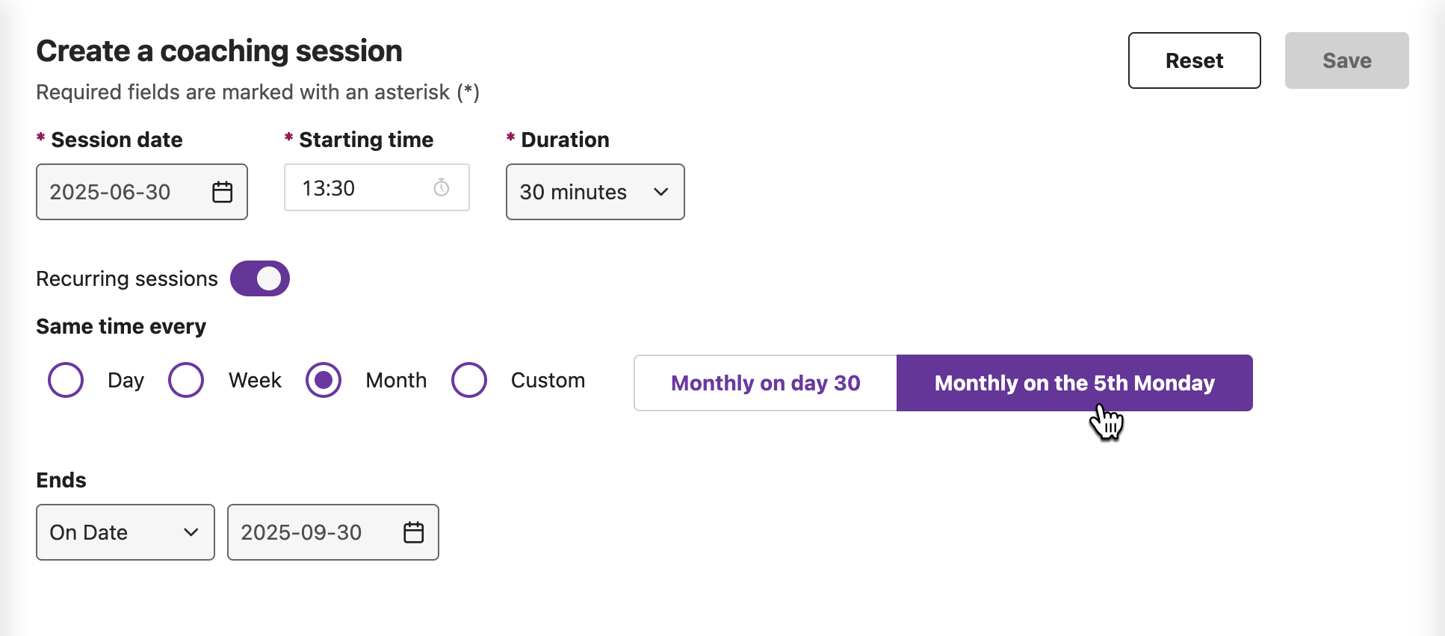Expand the 30 minutes Duration dropdown
This screenshot has width=1445, height=636.
coord(595,192)
